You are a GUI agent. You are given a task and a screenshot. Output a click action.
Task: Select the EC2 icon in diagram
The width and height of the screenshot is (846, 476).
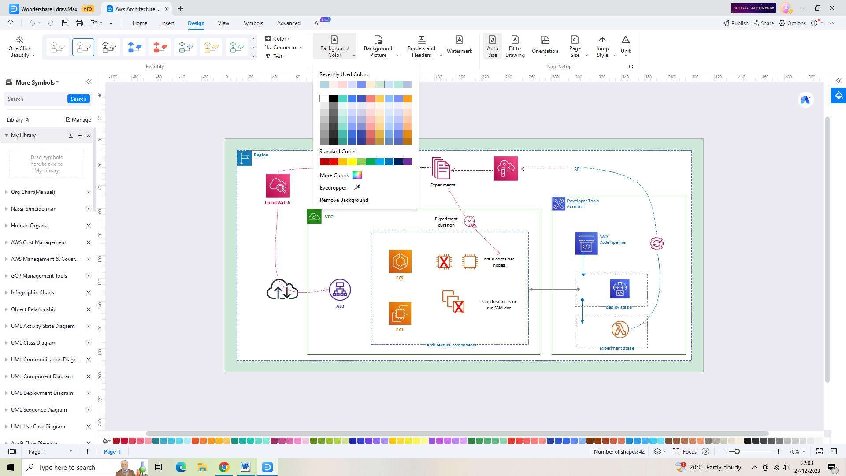(400, 313)
